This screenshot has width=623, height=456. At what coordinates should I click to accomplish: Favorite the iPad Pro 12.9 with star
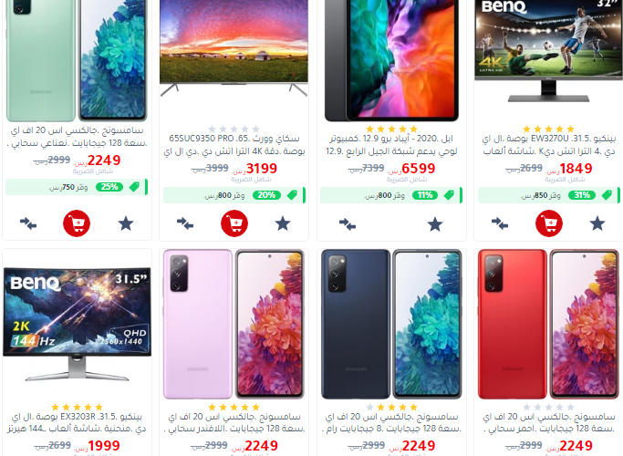coord(435,224)
